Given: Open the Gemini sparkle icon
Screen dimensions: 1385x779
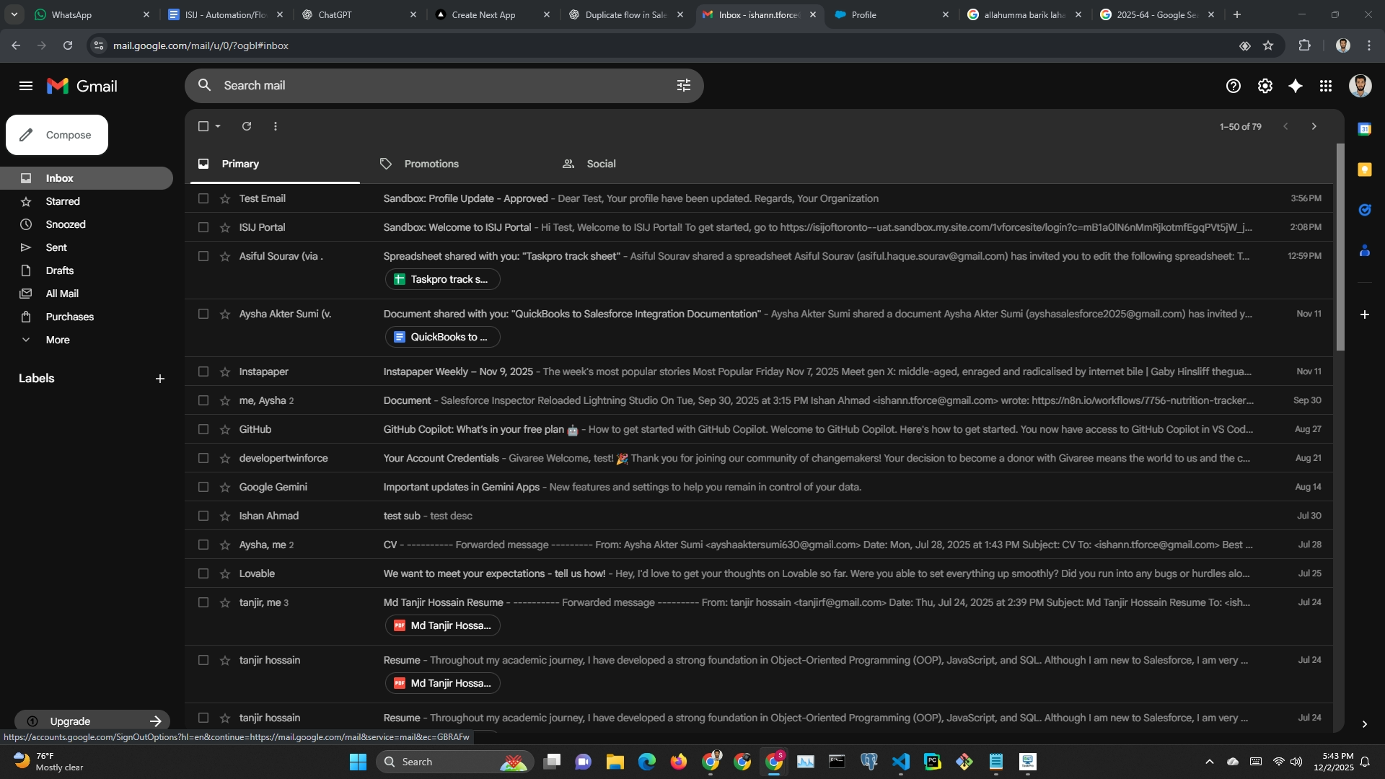Looking at the screenshot, I should 1296,86.
